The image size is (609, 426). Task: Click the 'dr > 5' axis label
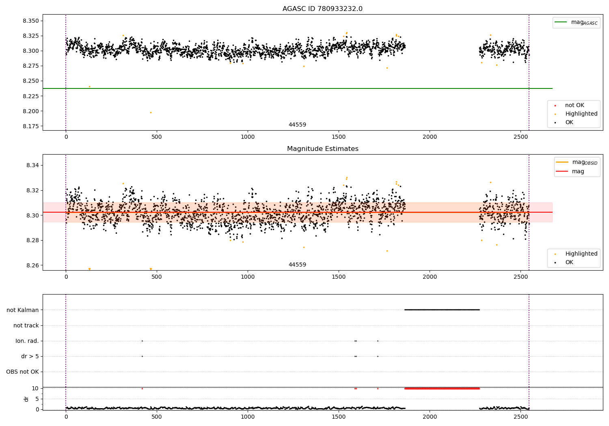tap(30, 356)
